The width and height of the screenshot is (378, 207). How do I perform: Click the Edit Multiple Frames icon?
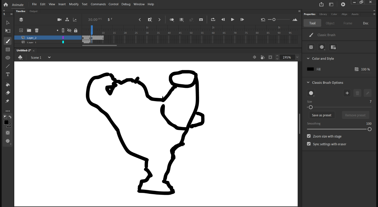coord(181,20)
